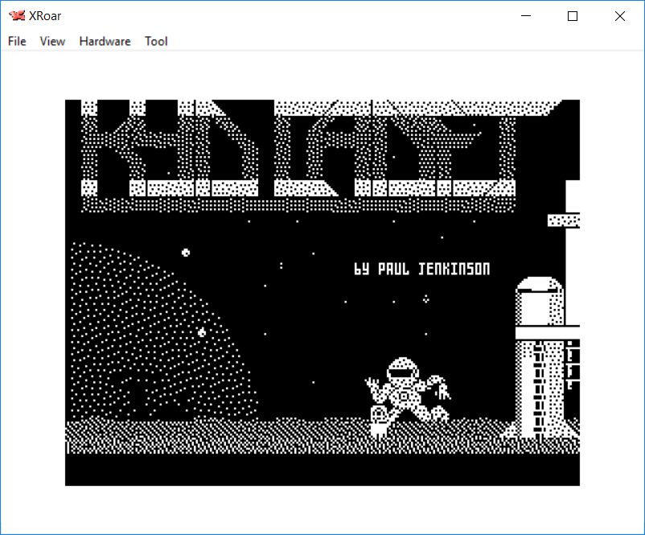
Task: Click the 'by Paul Jenkinson' credit text
Action: [x=421, y=269]
